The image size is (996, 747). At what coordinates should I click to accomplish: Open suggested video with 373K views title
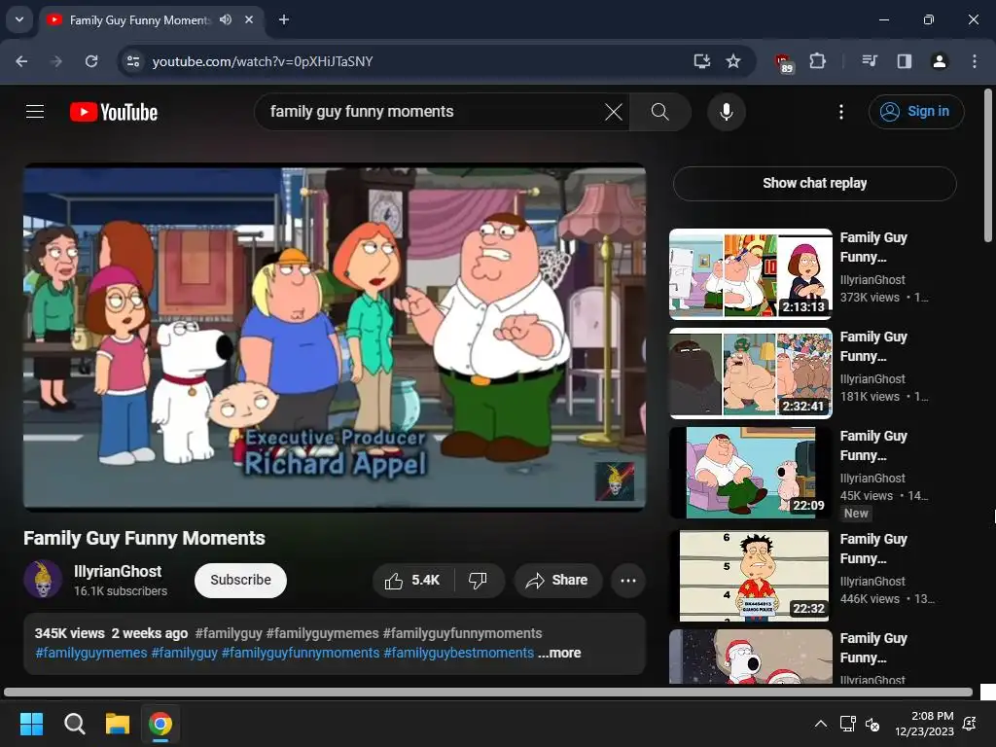coord(873,247)
